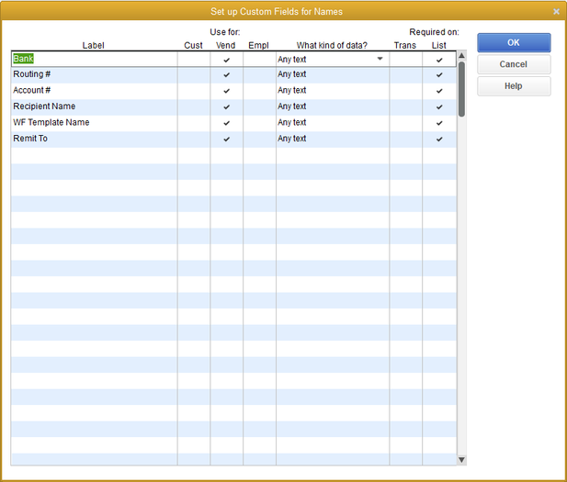Toggle Vend checkmark for Recipient Name row

226,106
